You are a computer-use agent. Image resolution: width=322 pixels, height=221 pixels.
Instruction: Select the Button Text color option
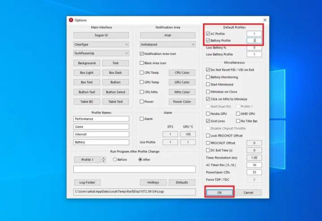(87, 92)
